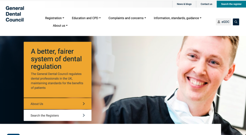The width and height of the screenshot is (246, 135).
Task: Click the dark blue search magnifier icon
Action: 236,22
